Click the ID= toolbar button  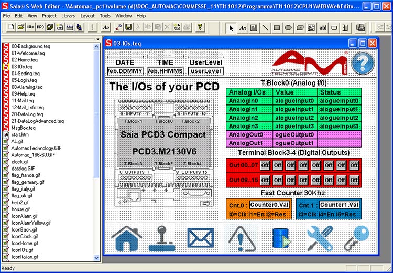coord(30,27)
